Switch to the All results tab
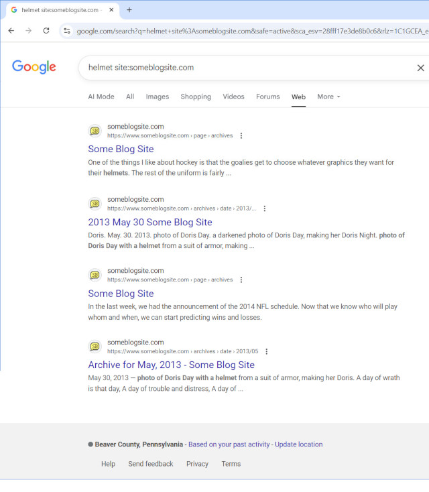 (x=130, y=97)
